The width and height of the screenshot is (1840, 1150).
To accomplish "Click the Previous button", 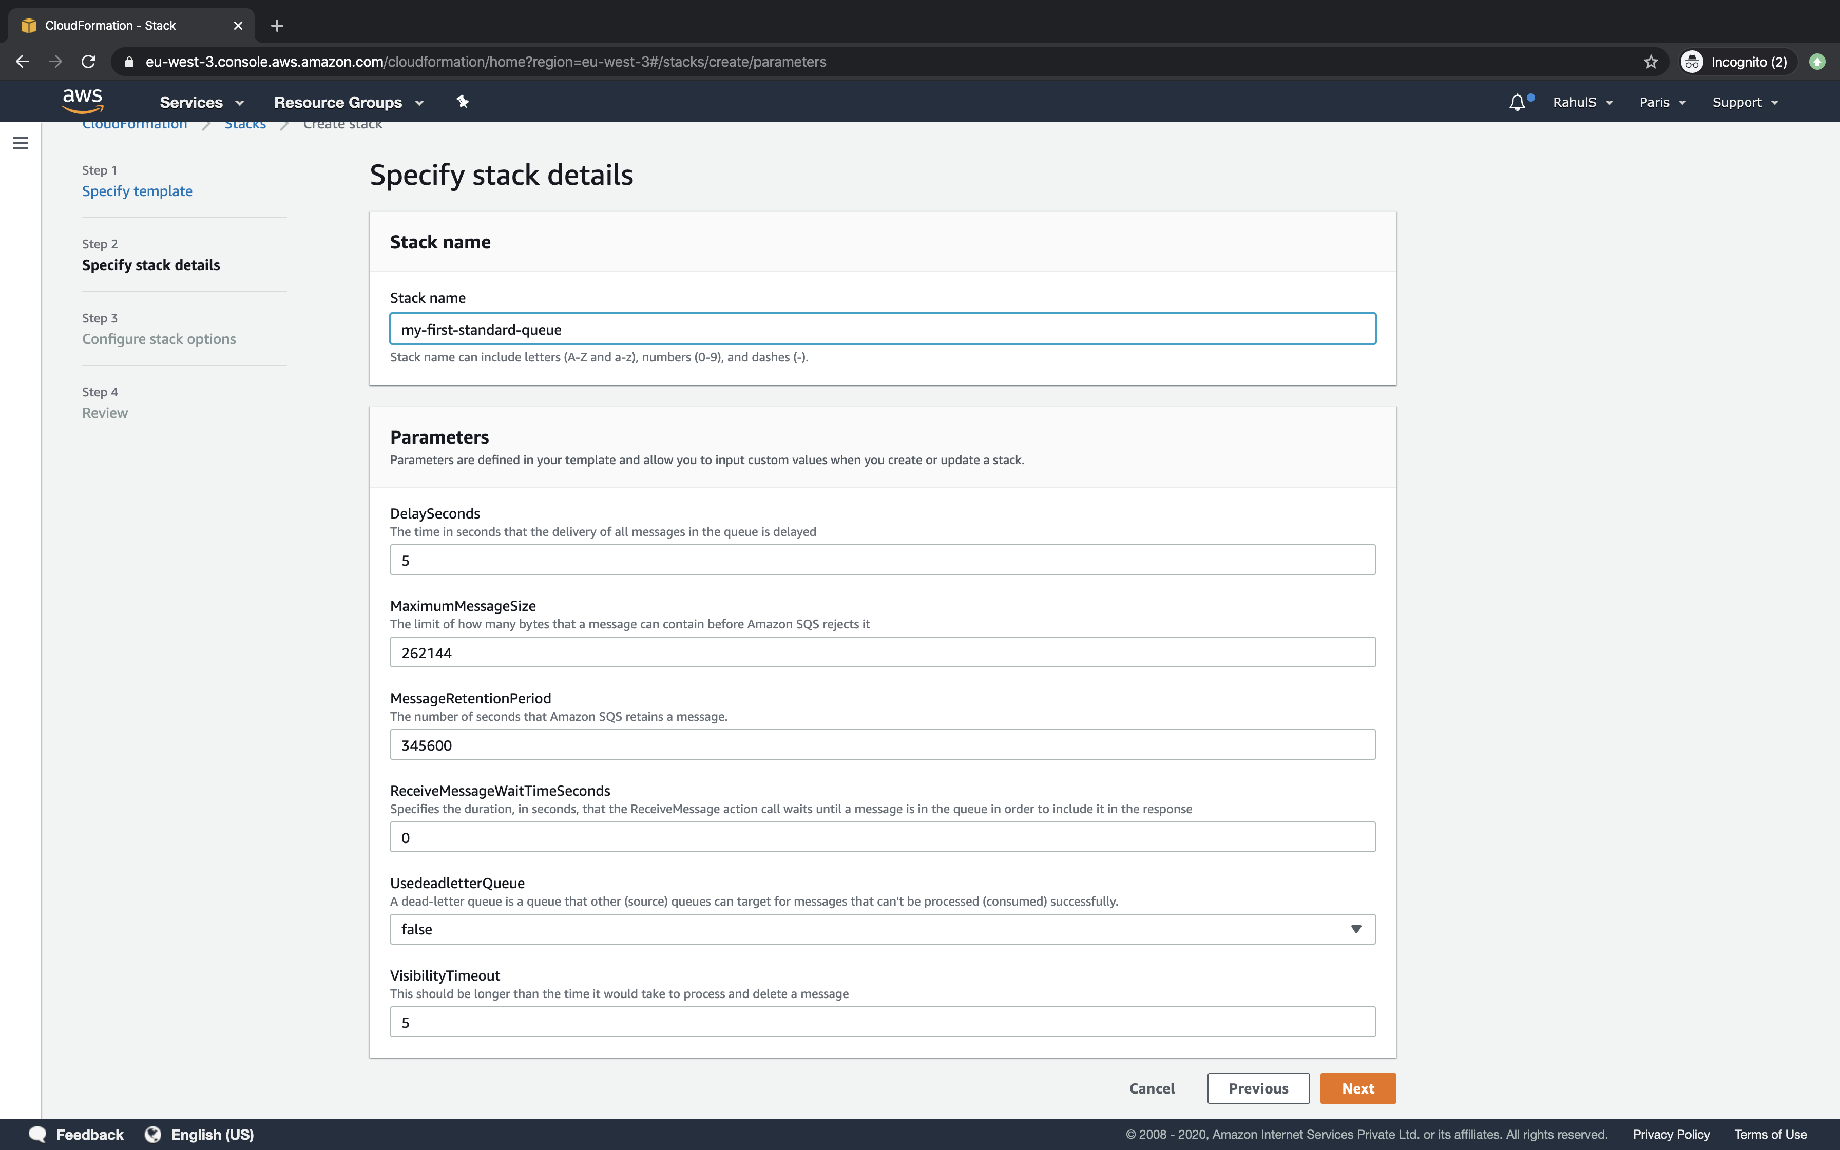I will click(1258, 1088).
